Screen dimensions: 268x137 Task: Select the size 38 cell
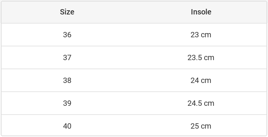(x=67, y=80)
